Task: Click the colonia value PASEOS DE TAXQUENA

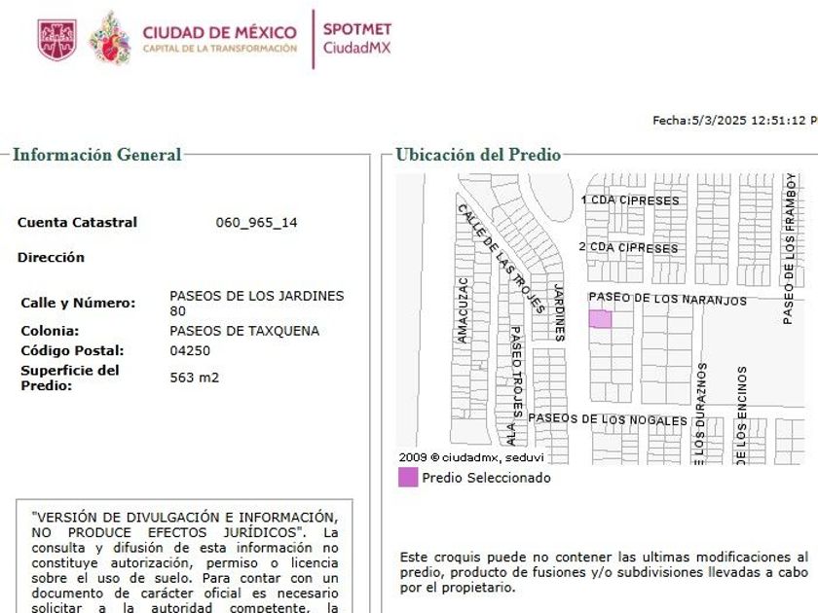Action: 244,331
